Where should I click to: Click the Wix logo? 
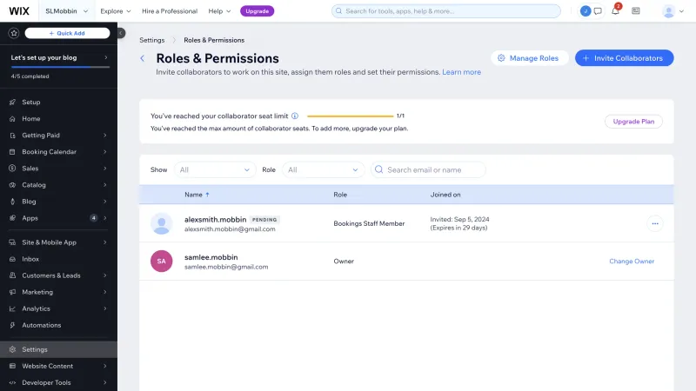coord(19,11)
